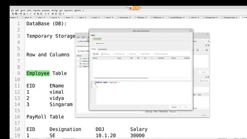
Task: Switch to the Child2.java tab
Action: tap(157, 17)
